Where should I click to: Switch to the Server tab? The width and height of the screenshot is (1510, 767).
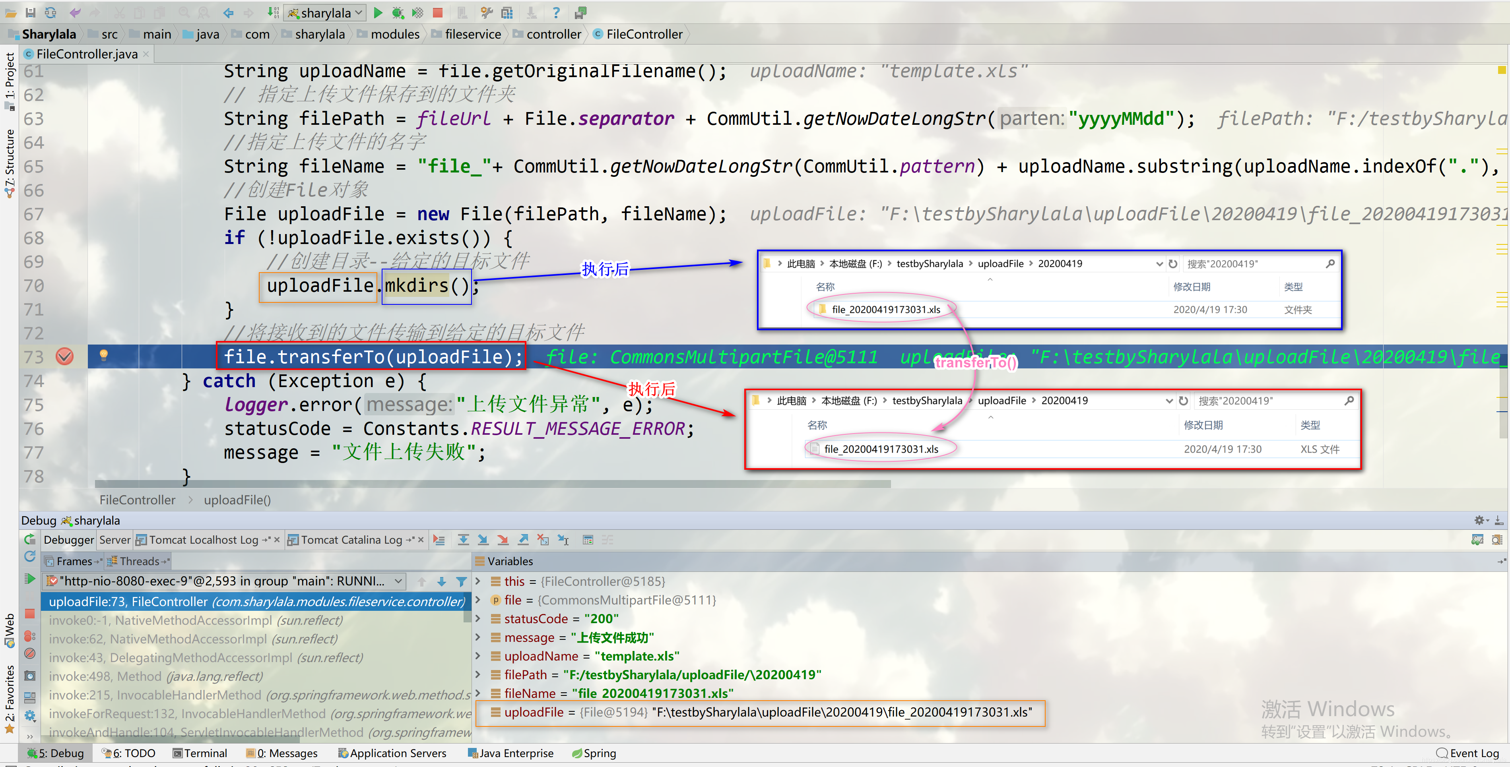115,540
